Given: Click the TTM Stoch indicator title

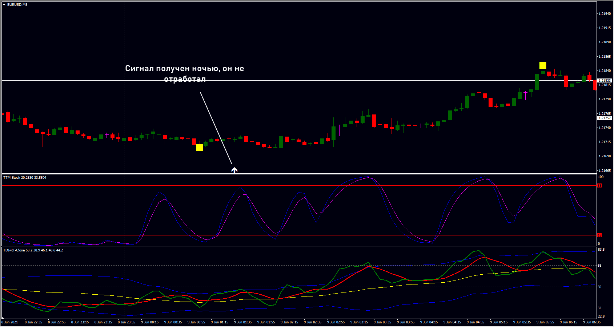Looking at the screenshot, I should [x=25, y=178].
